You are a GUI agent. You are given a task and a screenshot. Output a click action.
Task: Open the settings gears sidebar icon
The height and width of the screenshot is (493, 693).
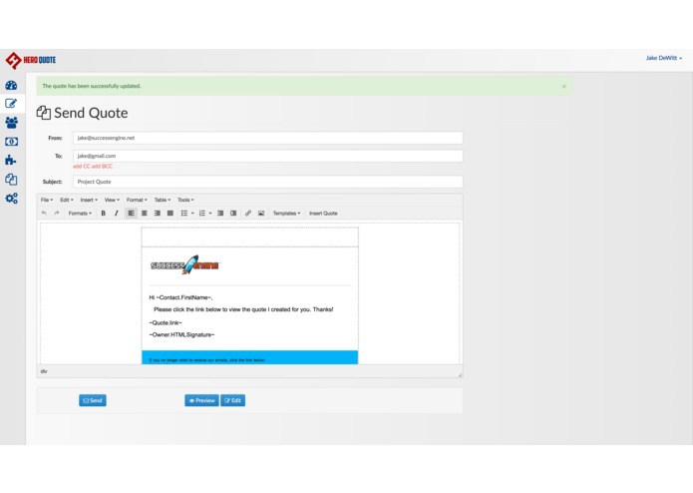(x=12, y=198)
